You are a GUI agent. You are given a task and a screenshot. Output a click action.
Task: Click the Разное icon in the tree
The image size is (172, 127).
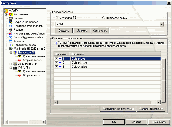click(11, 29)
